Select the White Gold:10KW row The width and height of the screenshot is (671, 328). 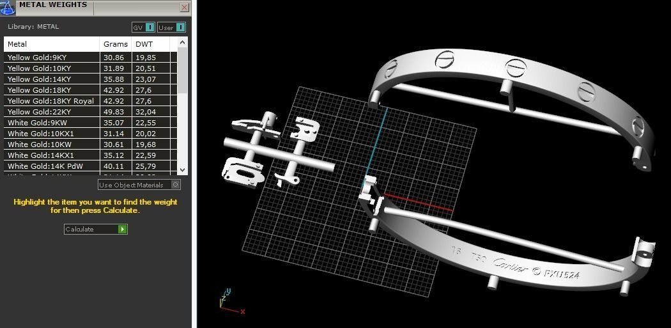(90, 144)
